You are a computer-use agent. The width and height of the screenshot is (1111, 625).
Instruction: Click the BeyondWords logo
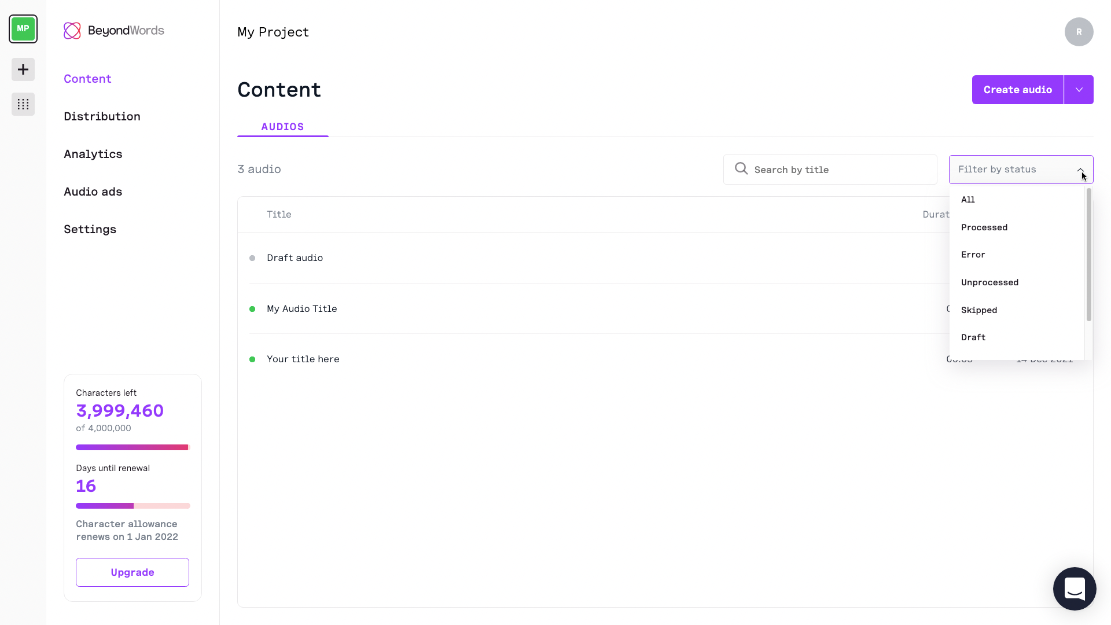click(114, 31)
